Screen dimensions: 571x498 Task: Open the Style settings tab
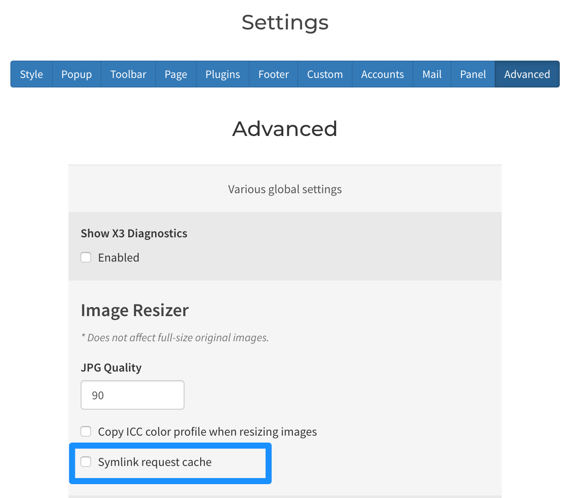click(x=32, y=74)
